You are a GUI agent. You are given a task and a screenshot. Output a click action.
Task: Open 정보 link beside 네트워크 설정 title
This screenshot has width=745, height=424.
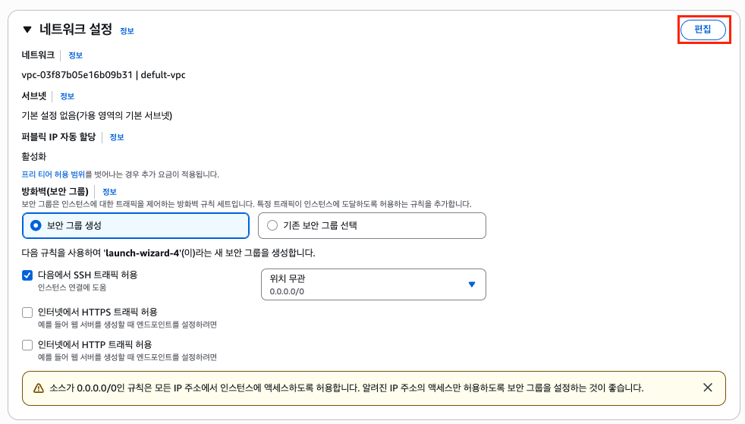(x=127, y=31)
